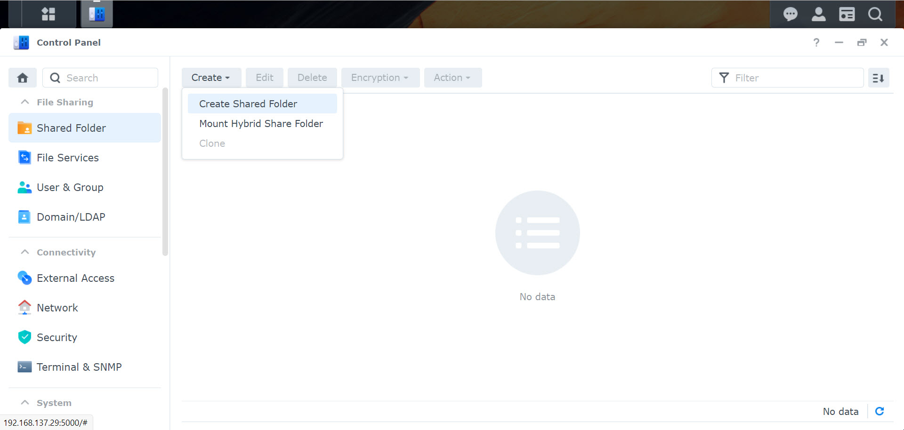Collapse the Connectivity section
Viewport: 904px width, 430px height.
pos(25,252)
